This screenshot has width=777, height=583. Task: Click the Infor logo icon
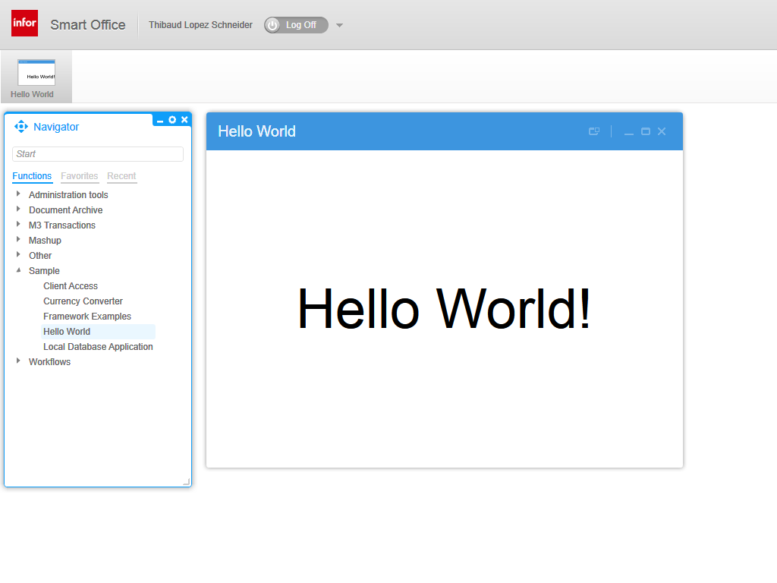coord(24,24)
